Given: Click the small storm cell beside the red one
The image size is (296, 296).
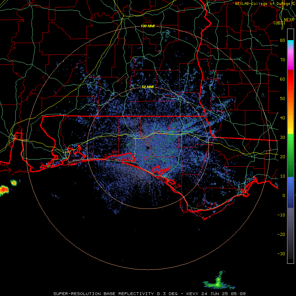Looking at the screenshot, I should pos(14,183).
